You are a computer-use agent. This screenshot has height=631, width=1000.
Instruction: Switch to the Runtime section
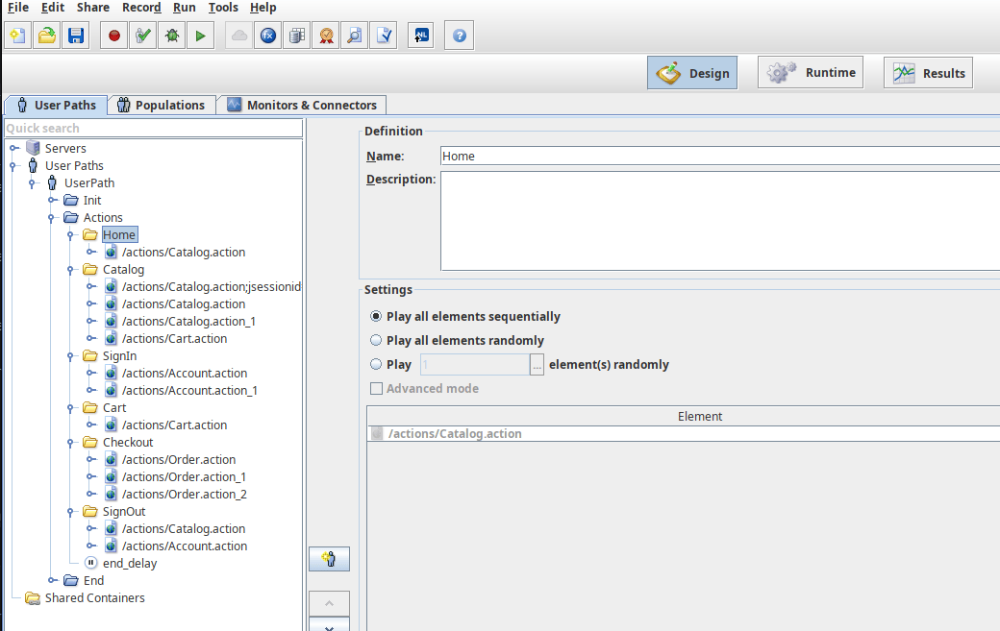(x=811, y=73)
